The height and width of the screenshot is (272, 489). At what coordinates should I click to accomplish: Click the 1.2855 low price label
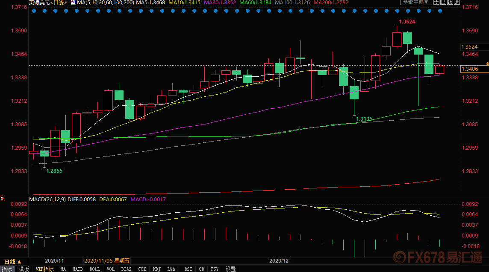tap(54, 171)
